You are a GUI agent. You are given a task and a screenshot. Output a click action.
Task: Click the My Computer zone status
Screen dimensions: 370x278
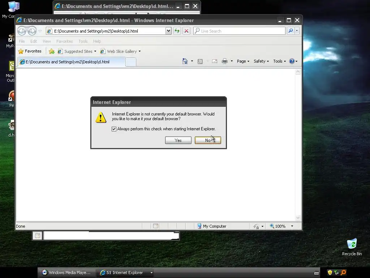tap(212, 226)
